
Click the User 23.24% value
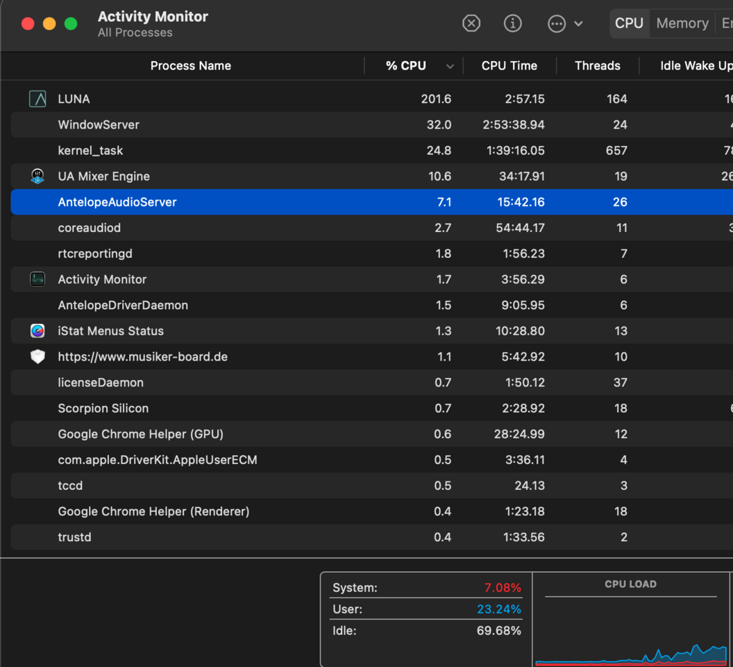click(499, 609)
